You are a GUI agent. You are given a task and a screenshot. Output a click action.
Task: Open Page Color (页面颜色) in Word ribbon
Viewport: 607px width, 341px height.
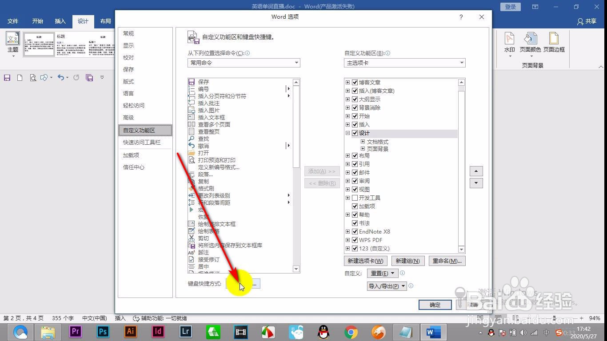530,43
